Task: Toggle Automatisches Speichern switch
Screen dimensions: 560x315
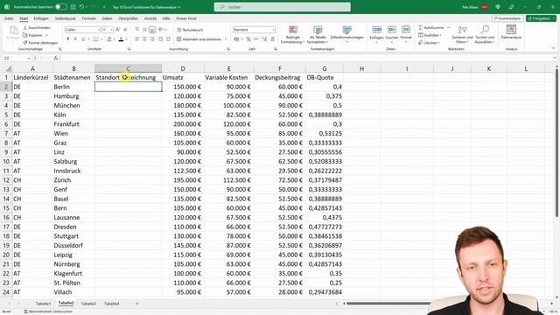Action: point(61,7)
